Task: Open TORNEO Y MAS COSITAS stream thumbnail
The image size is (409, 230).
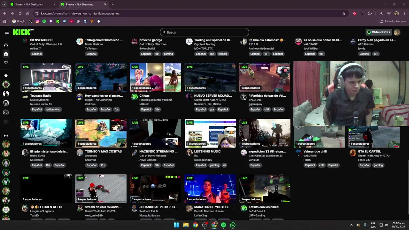Action: pyautogui.click(x=101, y=133)
